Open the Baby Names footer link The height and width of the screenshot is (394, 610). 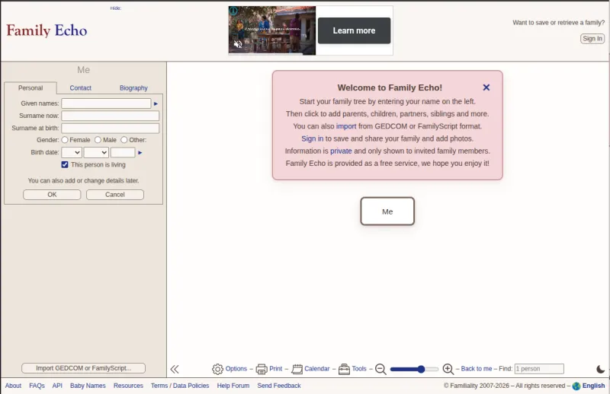[x=88, y=386]
